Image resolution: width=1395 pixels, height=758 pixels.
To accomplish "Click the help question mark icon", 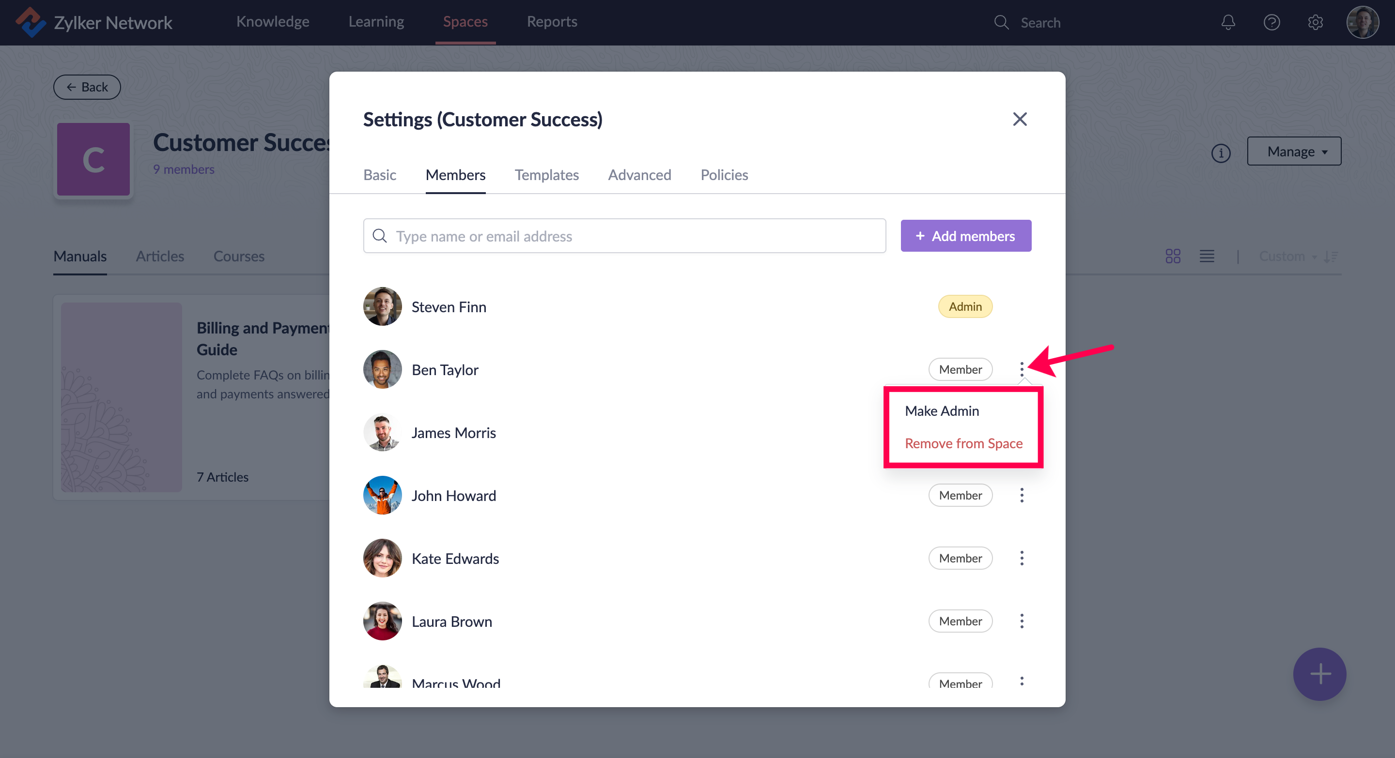I will [x=1271, y=22].
